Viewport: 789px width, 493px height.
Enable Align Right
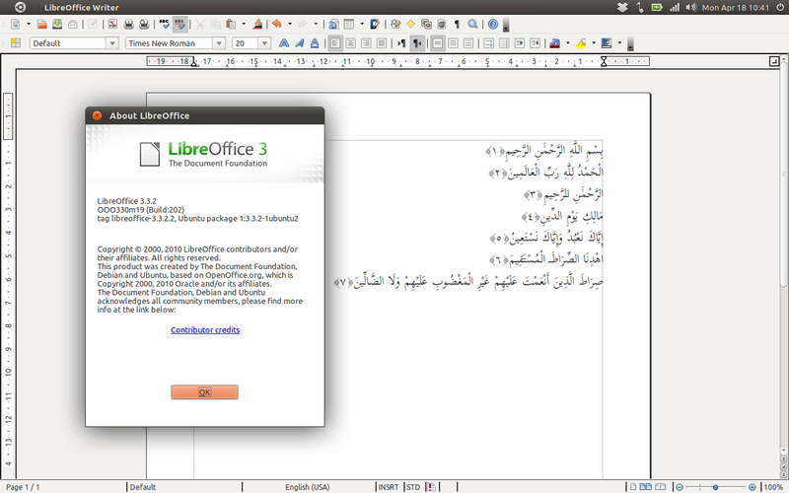coord(366,43)
